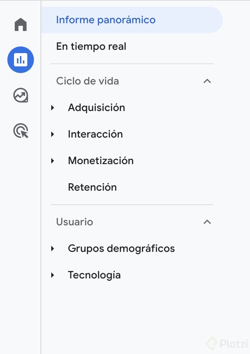This screenshot has height=354, width=250.
Task: Expand the Grupos demográficos tree item
Action: pos(53,248)
